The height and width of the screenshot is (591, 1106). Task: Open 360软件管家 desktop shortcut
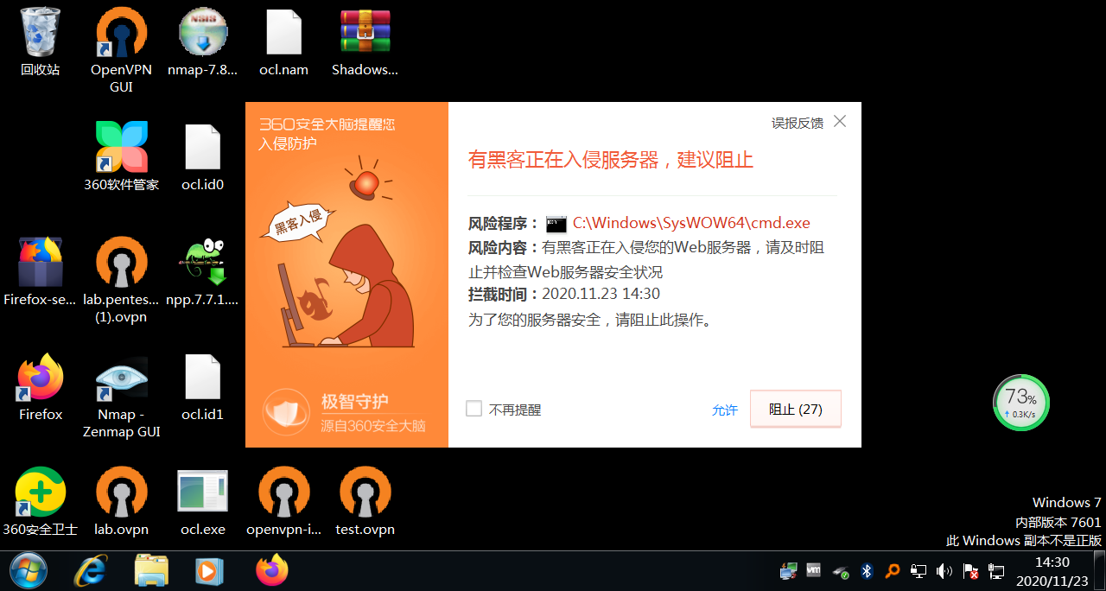click(121, 147)
